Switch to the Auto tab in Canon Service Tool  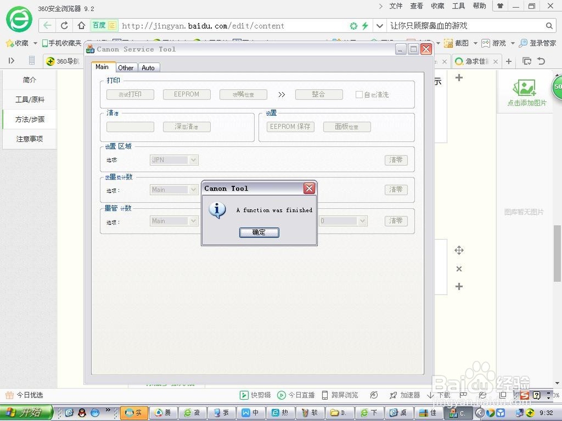(148, 68)
